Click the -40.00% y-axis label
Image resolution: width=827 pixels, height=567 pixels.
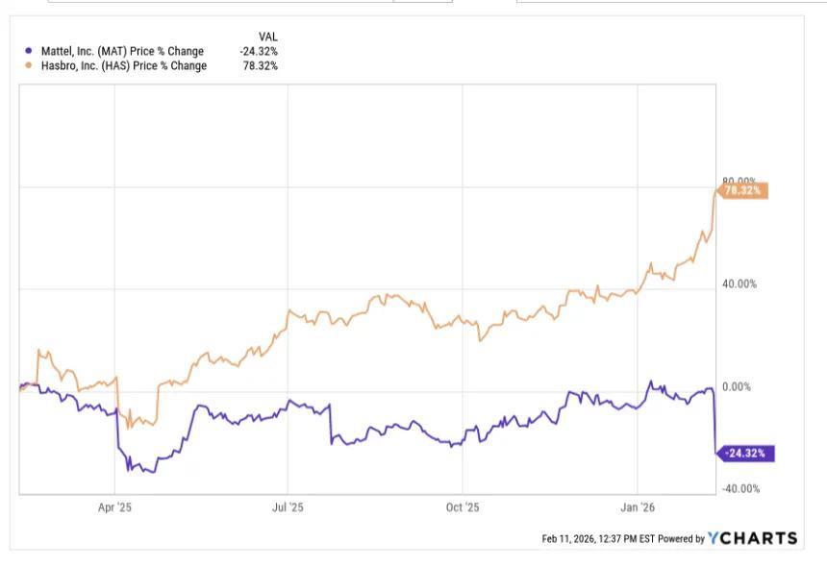tap(741, 488)
